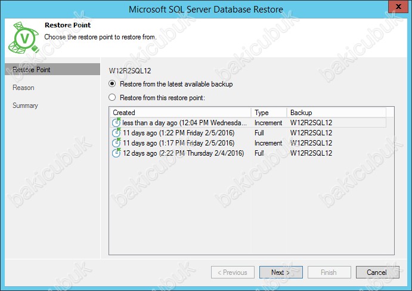412x291 pixels.
Task: Sort by the Backup column header
Action: coord(337,113)
